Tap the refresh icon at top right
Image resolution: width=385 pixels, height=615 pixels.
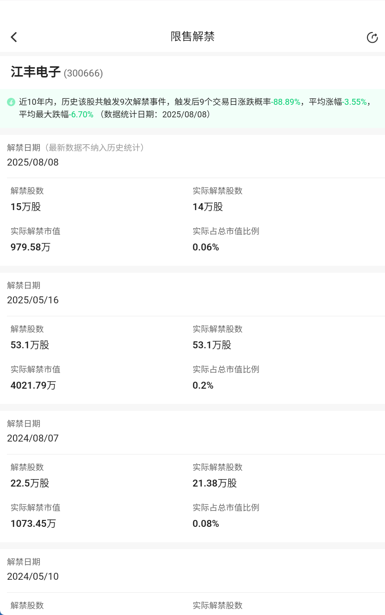pyautogui.click(x=372, y=38)
